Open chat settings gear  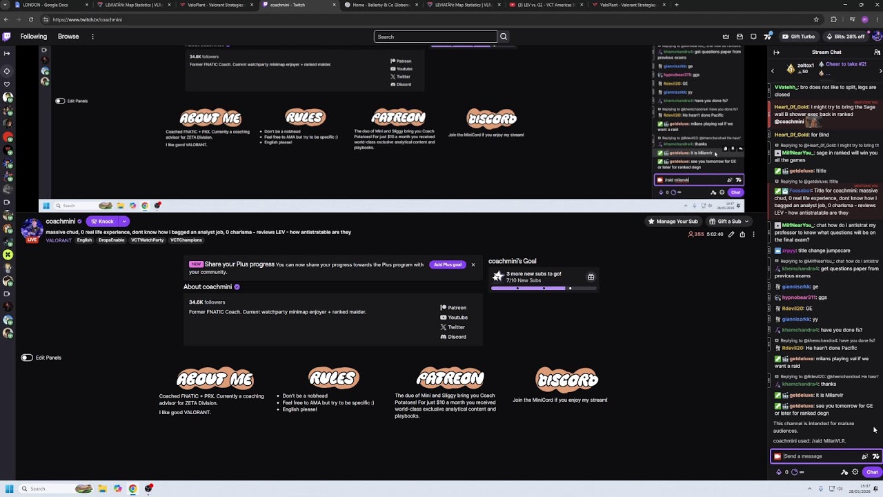pyautogui.click(x=855, y=472)
